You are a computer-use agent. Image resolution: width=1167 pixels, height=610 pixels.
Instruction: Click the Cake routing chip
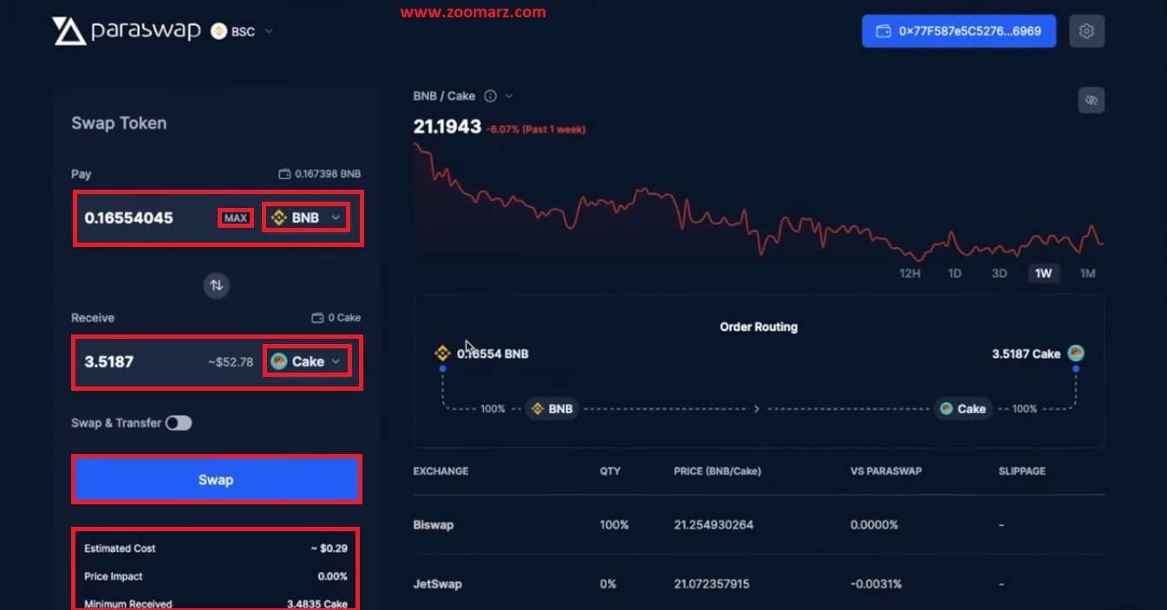[x=962, y=408]
